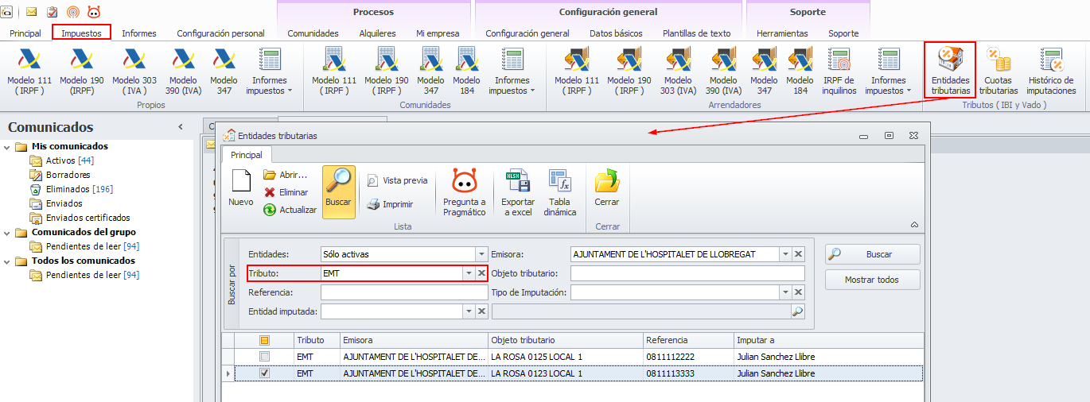Viewport: 1090px width, 402px height.
Task: Switch to the Impuestos ribbon tab
Action: [x=81, y=33]
